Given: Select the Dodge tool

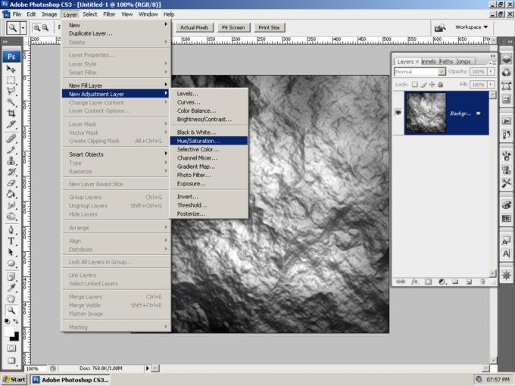Looking at the screenshot, I should pos(11,216).
